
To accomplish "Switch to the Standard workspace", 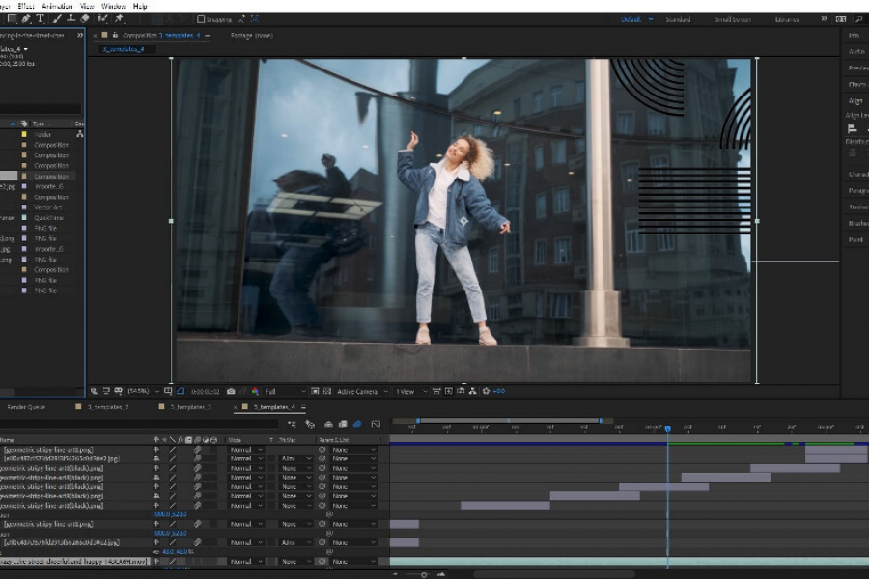I will point(678,19).
